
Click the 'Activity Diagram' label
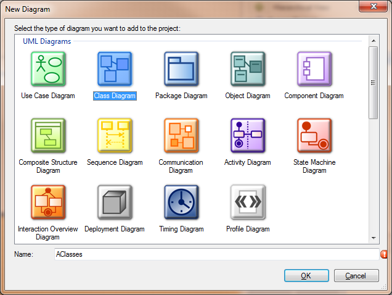coord(248,162)
